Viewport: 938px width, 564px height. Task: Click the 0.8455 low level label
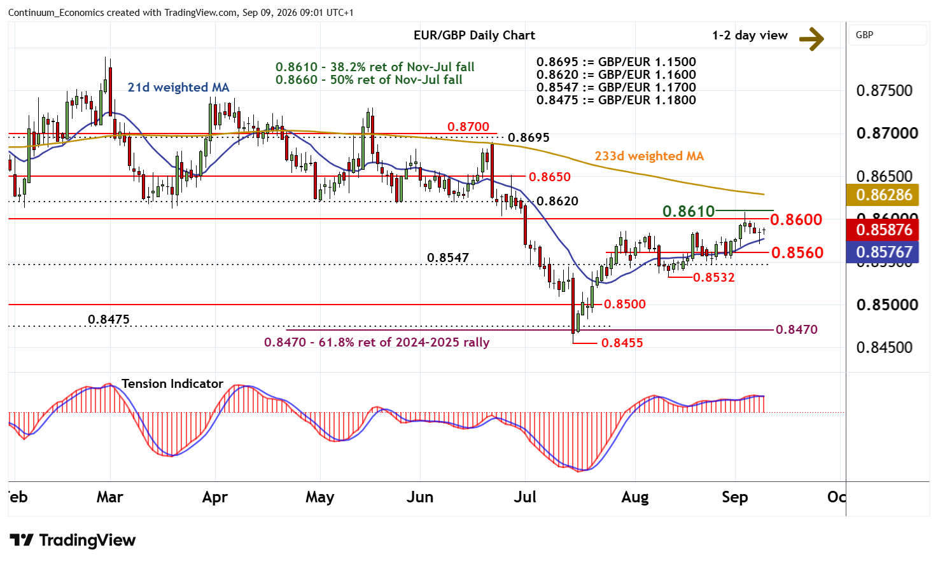click(622, 343)
